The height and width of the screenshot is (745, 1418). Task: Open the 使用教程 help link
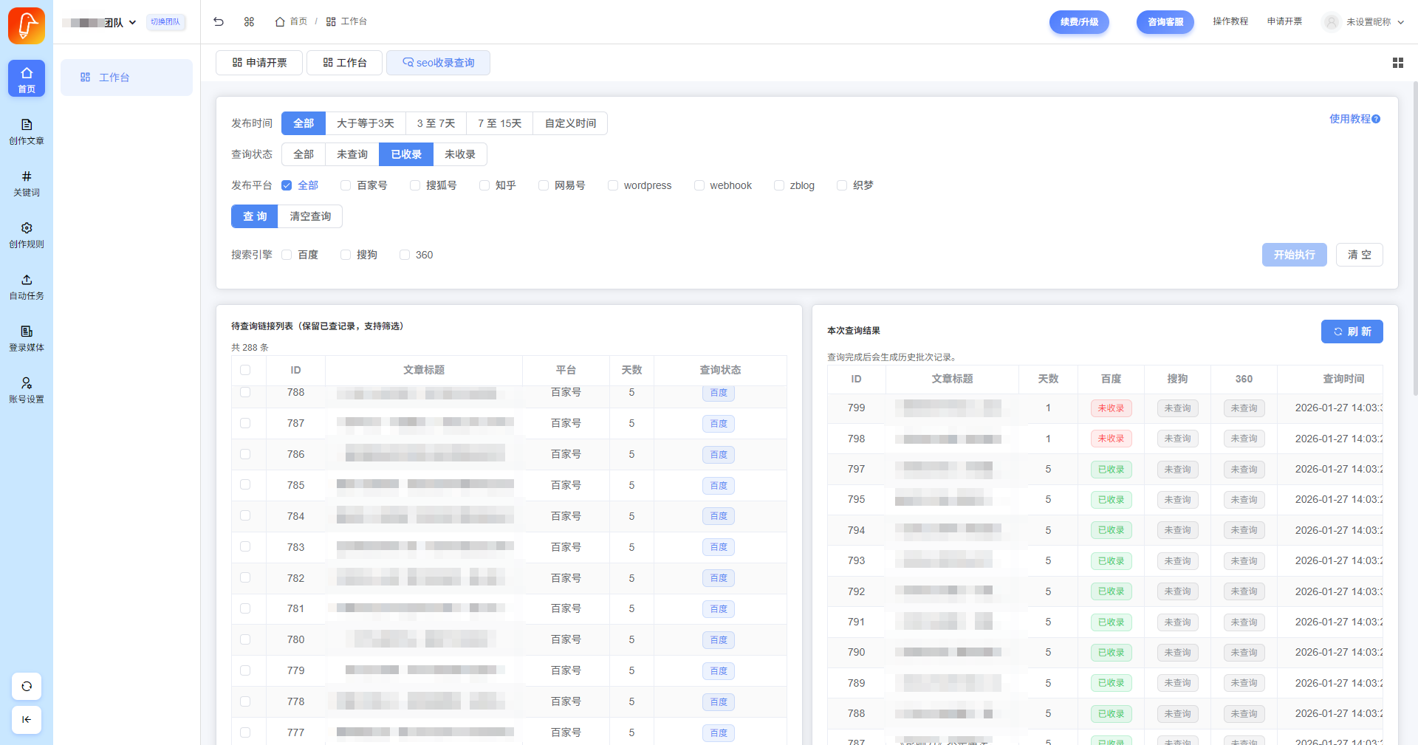pyautogui.click(x=1354, y=119)
